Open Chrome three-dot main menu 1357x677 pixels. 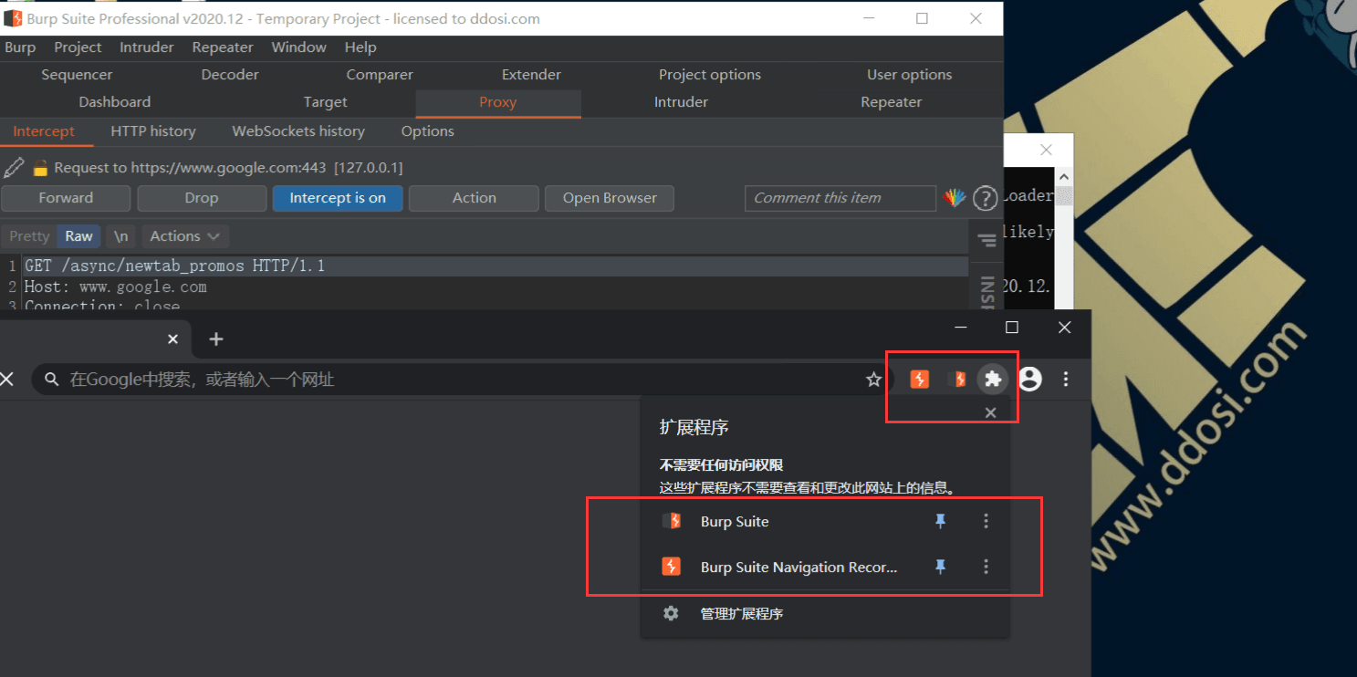[1066, 379]
